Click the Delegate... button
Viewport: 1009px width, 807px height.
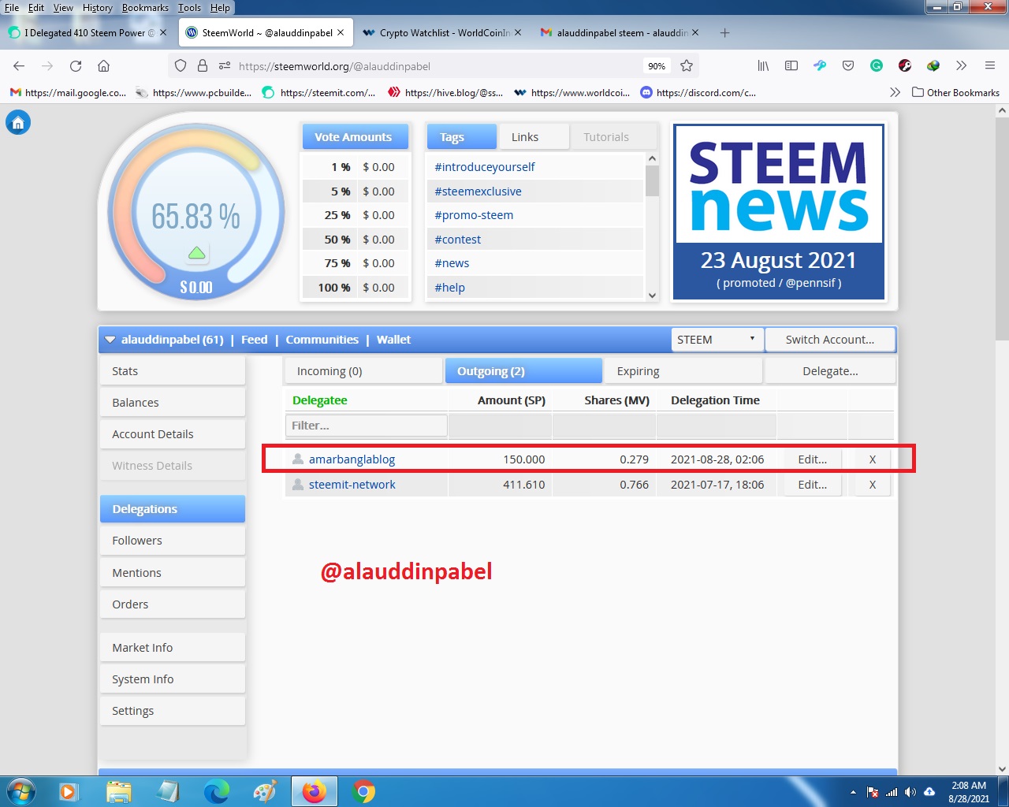click(x=830, y=371)
